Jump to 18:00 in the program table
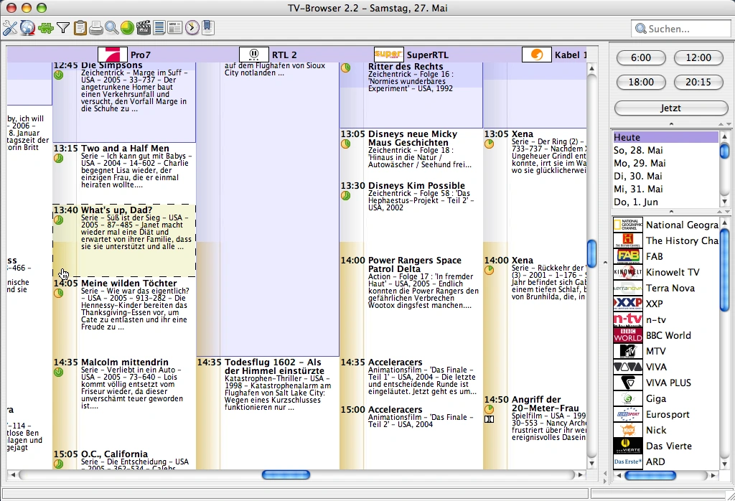The image size is (735, 501). click(641, 82)
